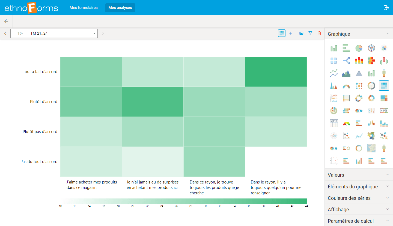Select the horizontal bar chart type

click(x=346, y=48)
